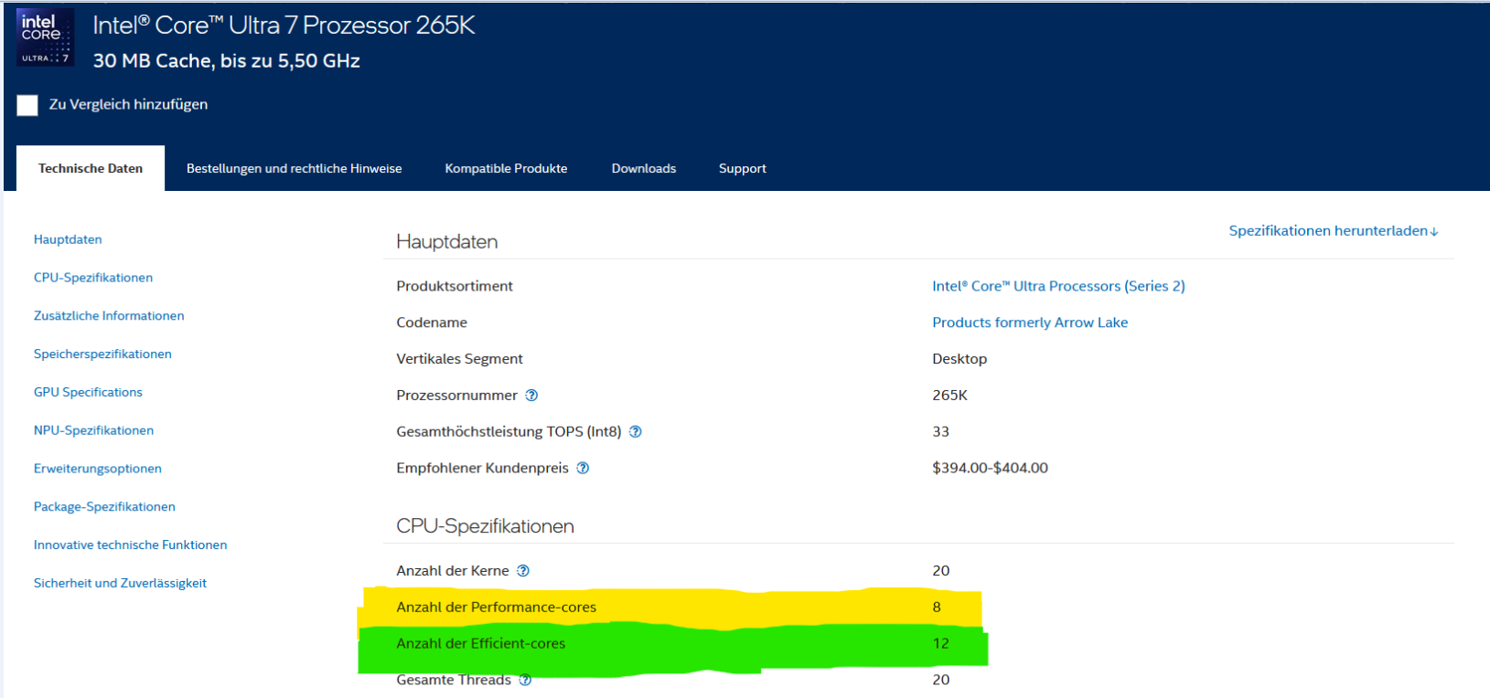The height and width of the screenshot is (698, 1490).
Task: Go to the Downloads tab
Action: [644, 168]
